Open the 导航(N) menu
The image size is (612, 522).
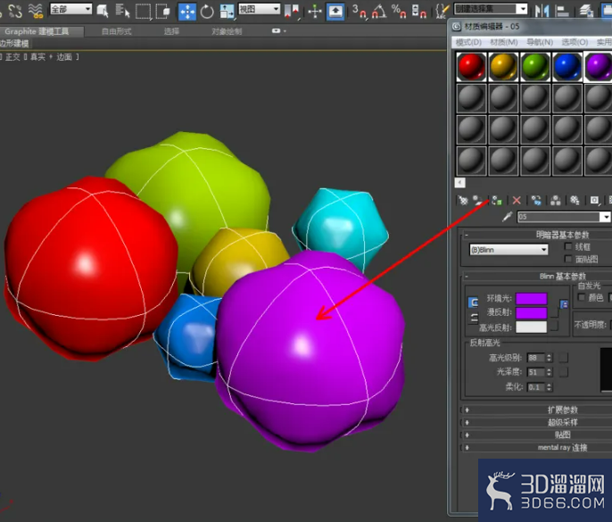click(x=540, y=42)
